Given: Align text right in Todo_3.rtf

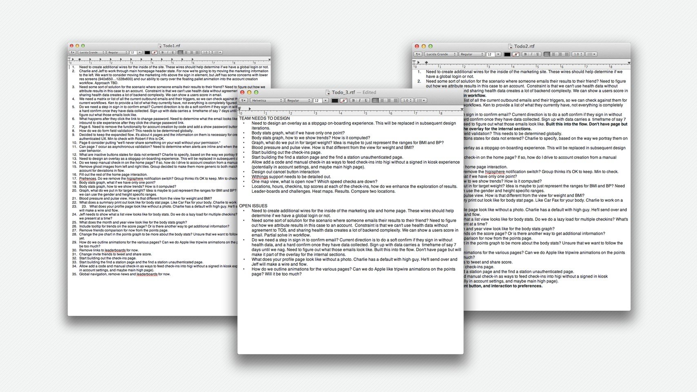Looking at the screenshot, I should [389, 100].
